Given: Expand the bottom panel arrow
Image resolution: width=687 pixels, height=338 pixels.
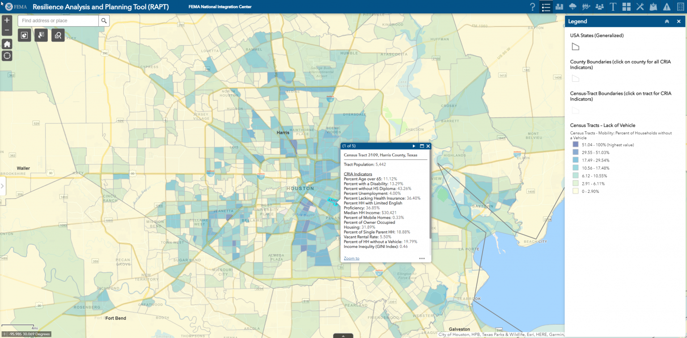Looking at the screenshot, I should (343, 335).
